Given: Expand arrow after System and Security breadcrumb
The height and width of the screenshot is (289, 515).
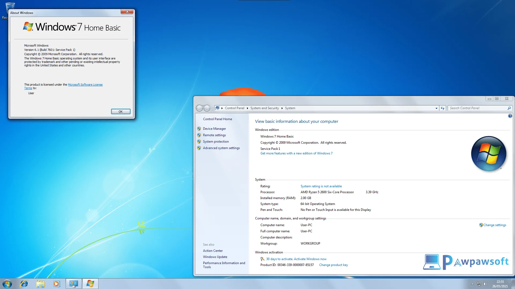Looking at the screenshot, I should 282,108.
